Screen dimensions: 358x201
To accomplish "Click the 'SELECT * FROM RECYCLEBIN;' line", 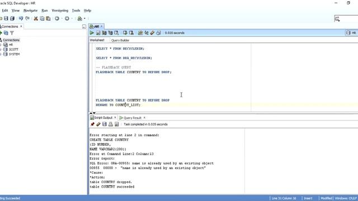I will tap(120, 49).
